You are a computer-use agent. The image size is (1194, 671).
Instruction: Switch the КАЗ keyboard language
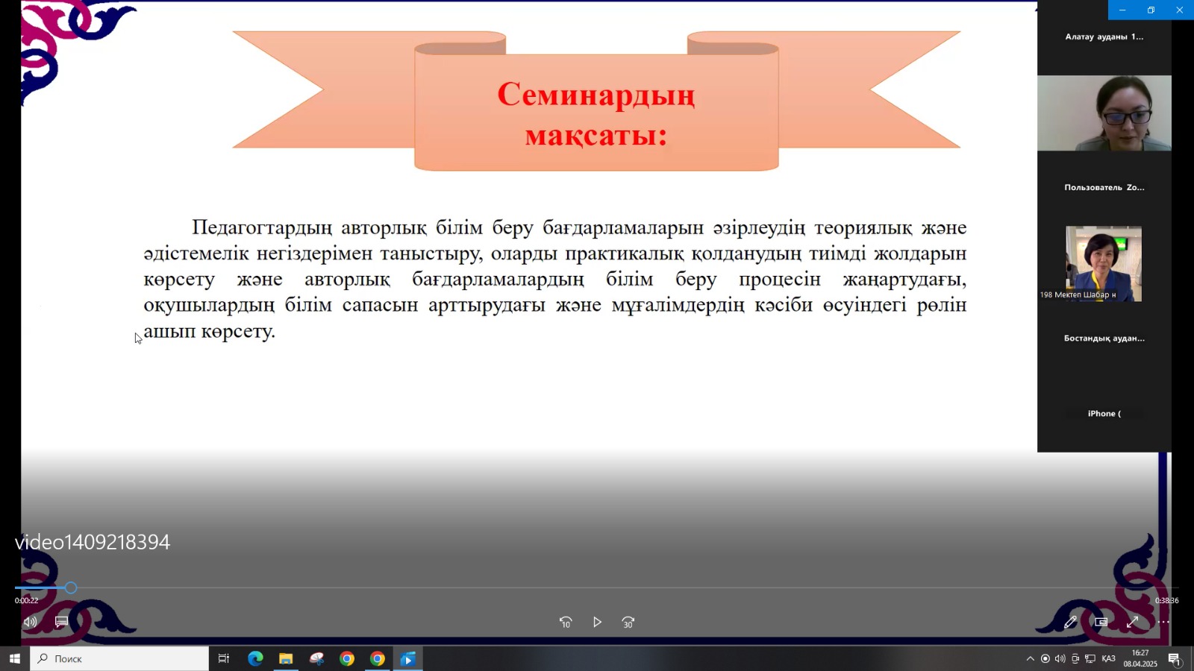pos(1109,658)
